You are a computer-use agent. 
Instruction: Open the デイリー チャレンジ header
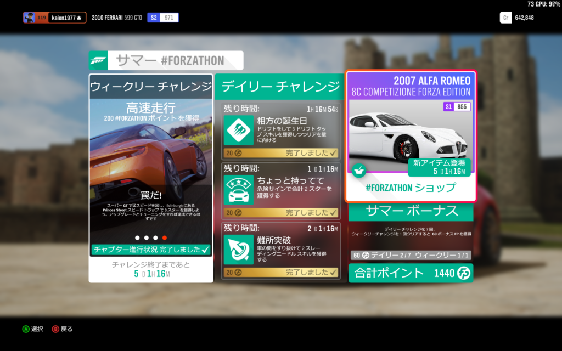280,87
